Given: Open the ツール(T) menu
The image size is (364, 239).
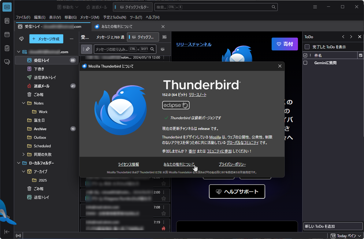Looking at the screenshot, I should pyautogui.click(x=136, y=17).
